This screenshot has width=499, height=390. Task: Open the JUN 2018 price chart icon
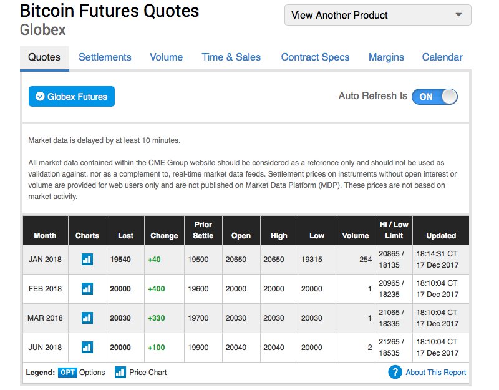(87, 347)
